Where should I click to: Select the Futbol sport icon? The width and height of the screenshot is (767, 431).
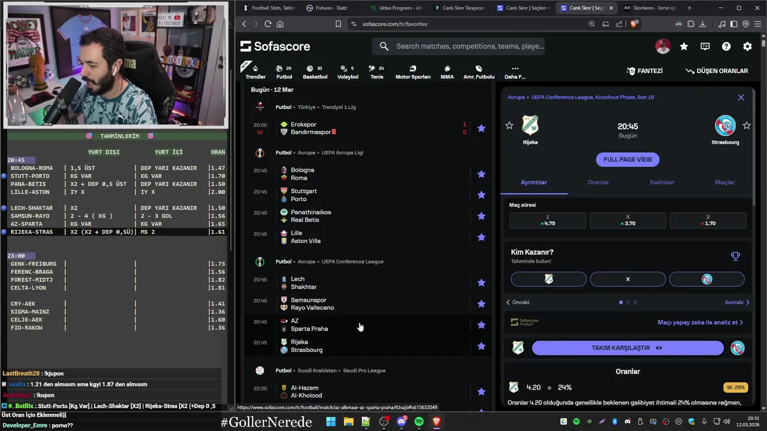(284, 72)
